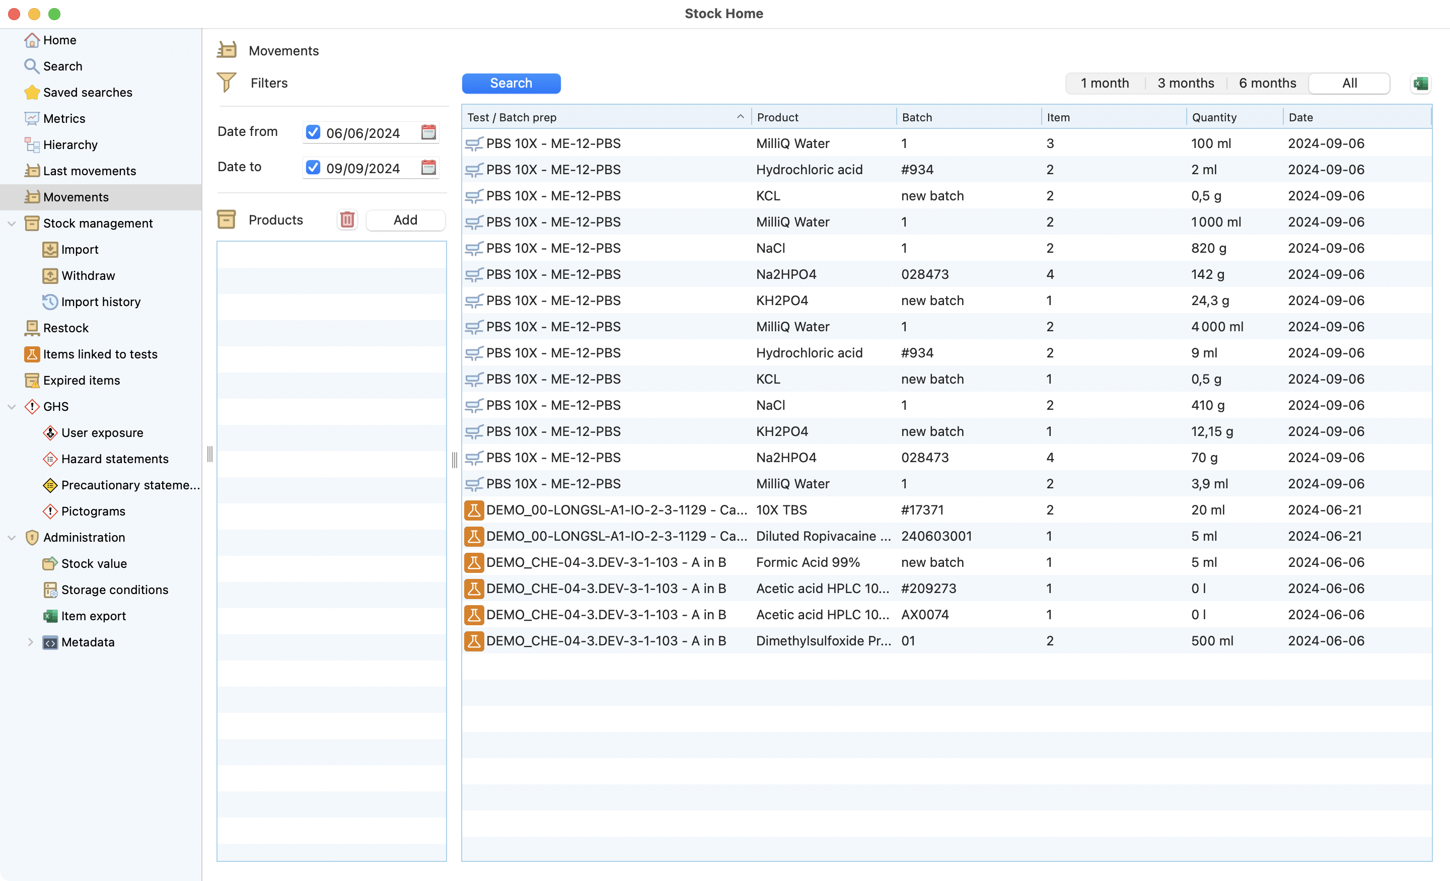1450x881 pixels.
Task: Collapse the Stock management tree
Action: coord(12,224)
